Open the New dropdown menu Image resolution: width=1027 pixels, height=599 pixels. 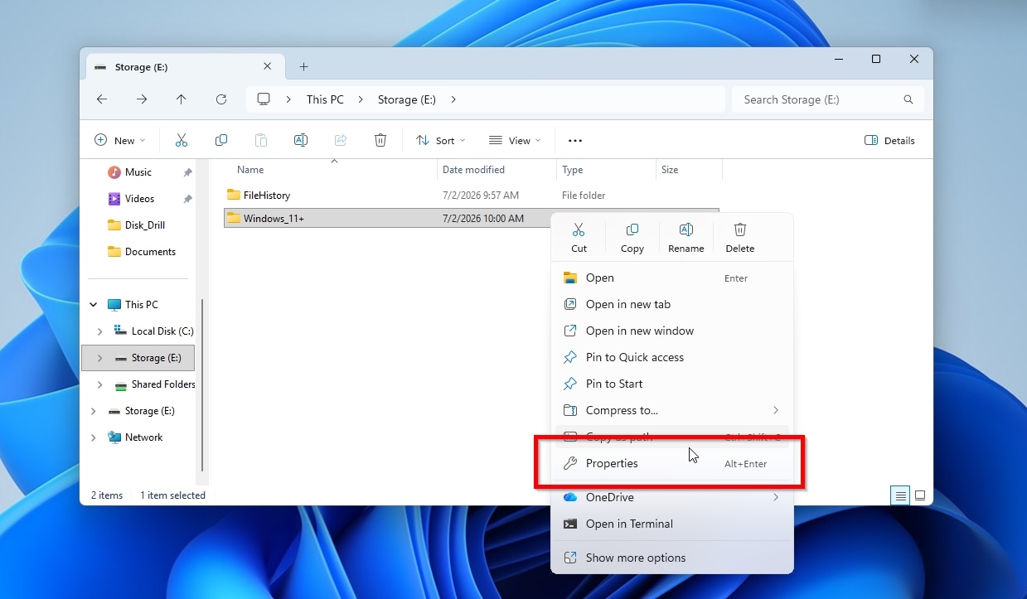[x=120, y=140]
